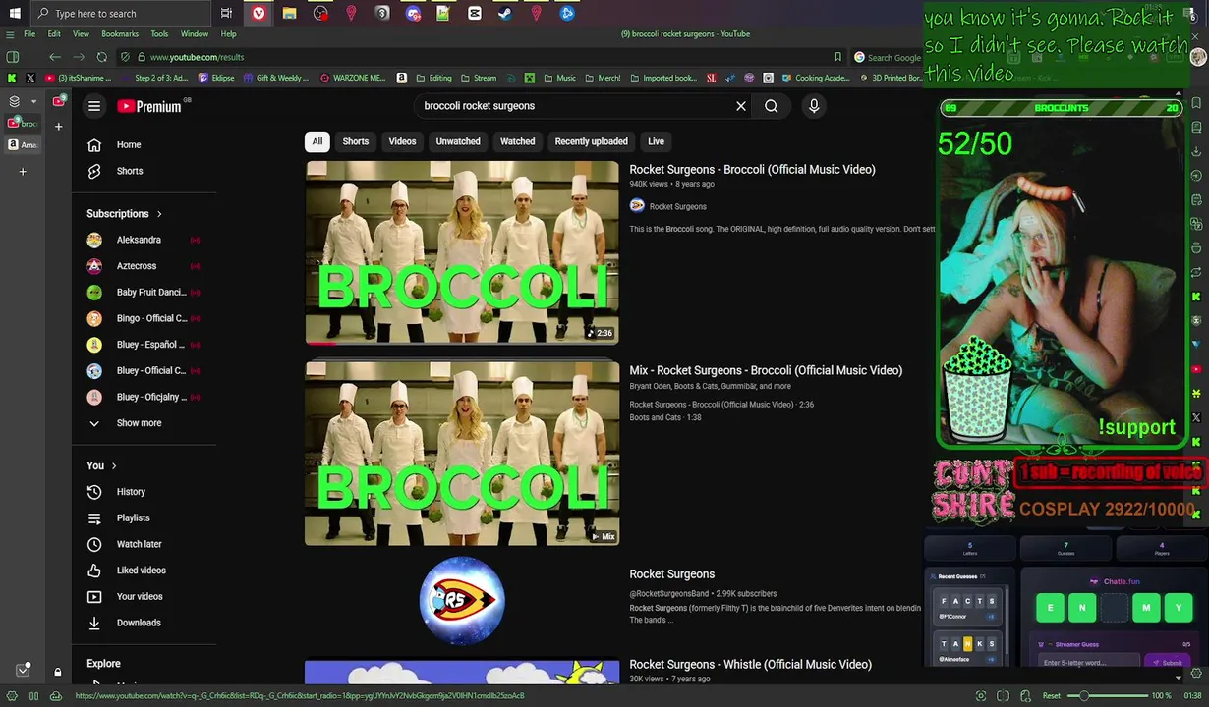Capture page with status bar camera icon
The height and width of the screenshot is (707, 1209).
981,696
